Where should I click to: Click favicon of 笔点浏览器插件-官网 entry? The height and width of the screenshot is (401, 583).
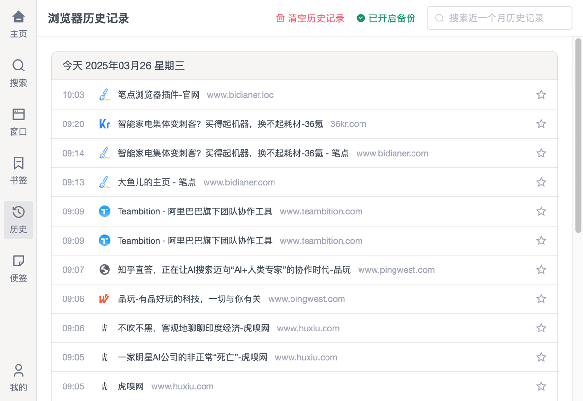pos(104,95)
